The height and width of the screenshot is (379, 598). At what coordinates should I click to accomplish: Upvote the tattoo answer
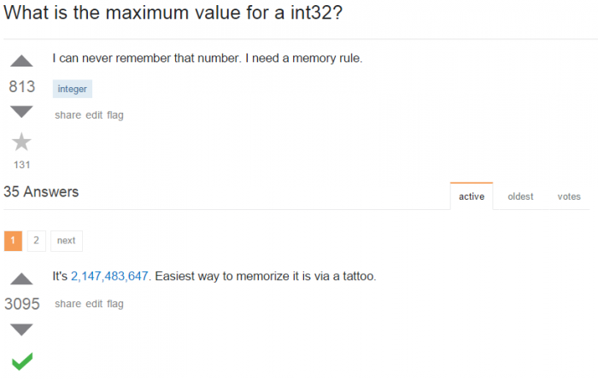21,279
